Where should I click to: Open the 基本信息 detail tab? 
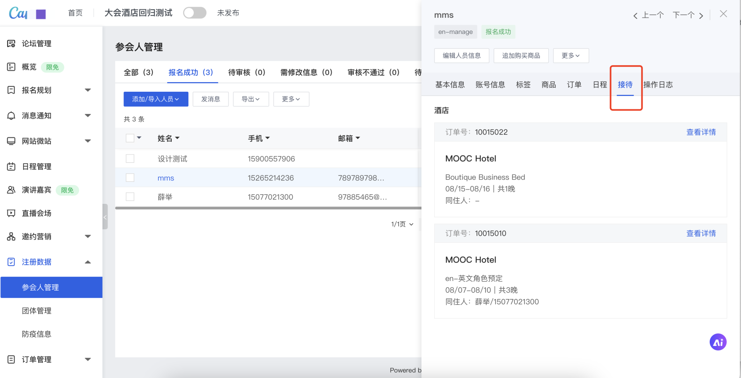pyautogui.click(x=450, y=85)
